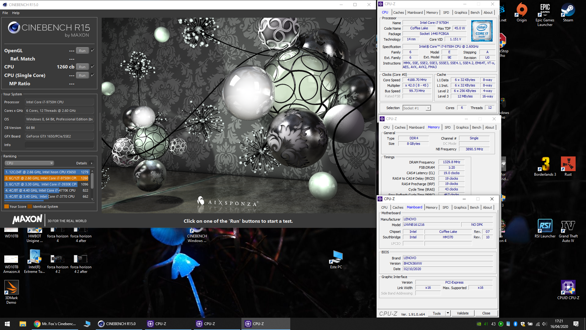Switch to Caches tab in top CPU-Z window
The image size is (586, 330).
(398, 13)
